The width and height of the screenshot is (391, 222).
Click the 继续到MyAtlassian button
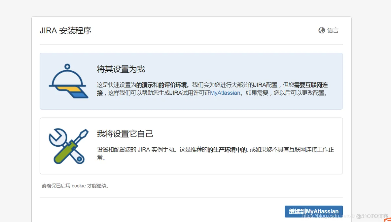click(314, 211)
